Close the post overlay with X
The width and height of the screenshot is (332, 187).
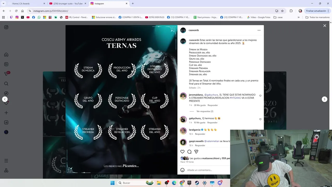pyautogui.click(x=324, y=25)
